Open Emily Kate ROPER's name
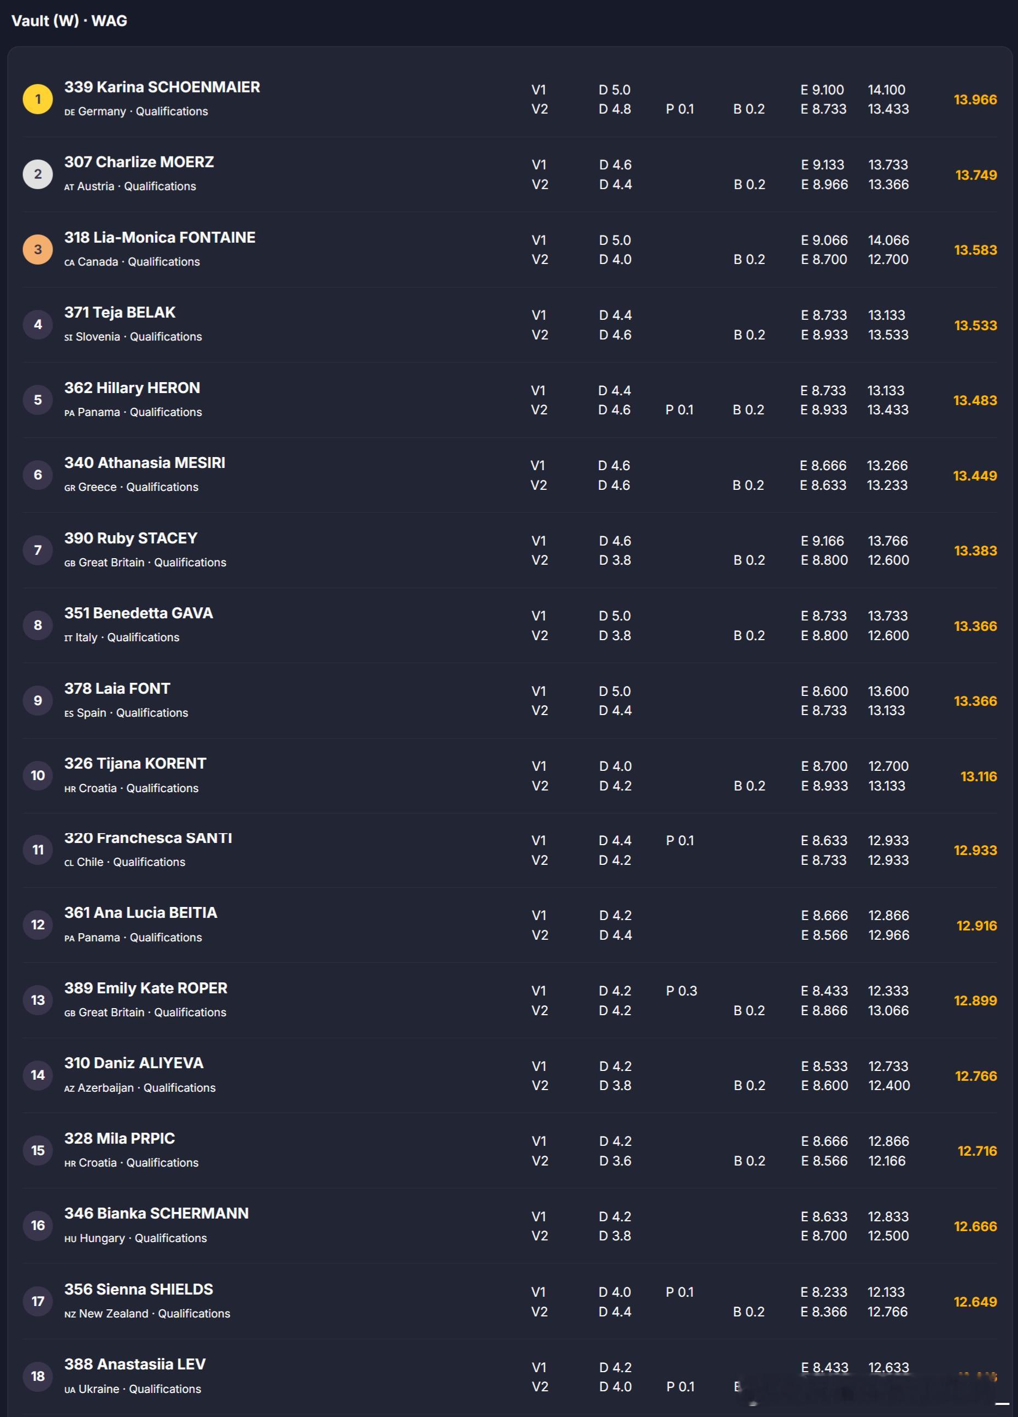 [x=145, y=988]
